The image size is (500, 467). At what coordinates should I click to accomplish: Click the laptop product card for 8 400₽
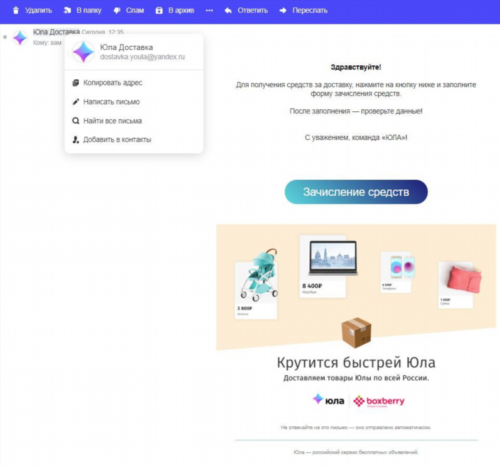tap(329, 266)
